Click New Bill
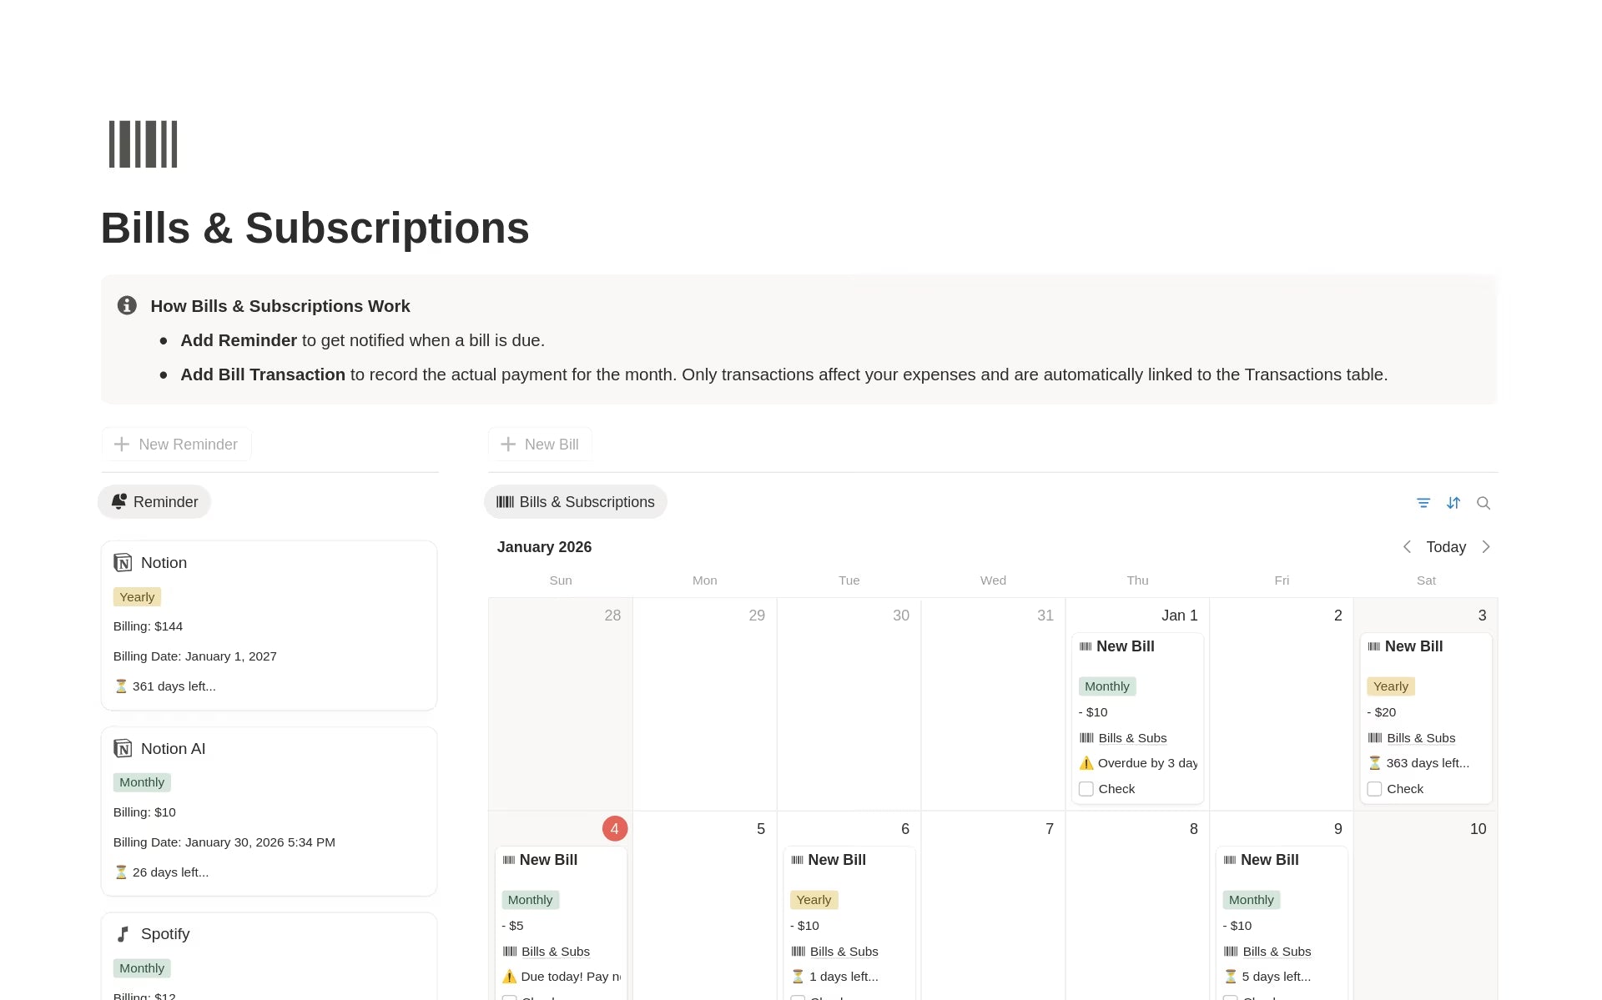This screenshot has height=1000, width=1602. tap(540, 444)
